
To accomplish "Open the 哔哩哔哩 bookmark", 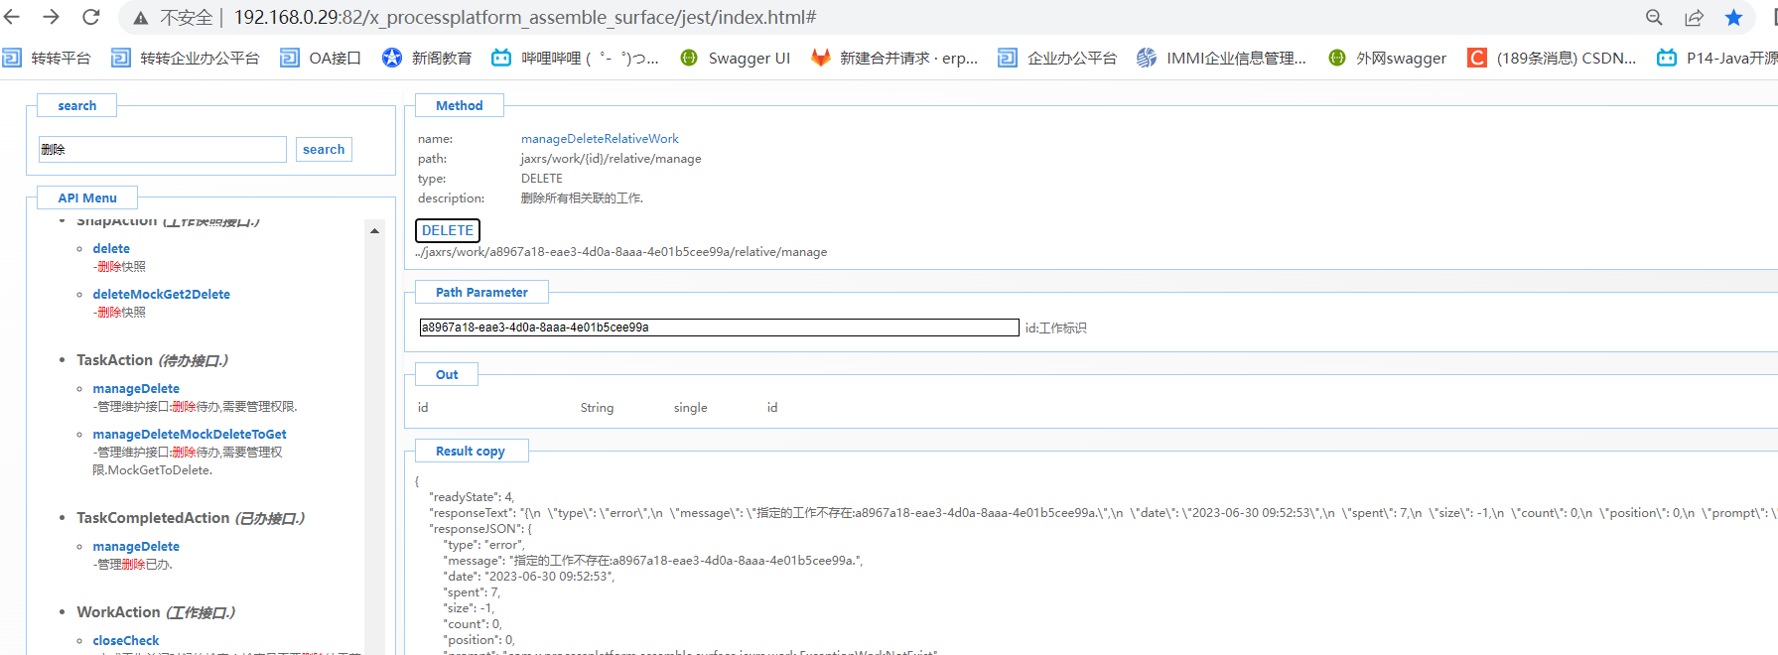I will [x=576, y=58].
